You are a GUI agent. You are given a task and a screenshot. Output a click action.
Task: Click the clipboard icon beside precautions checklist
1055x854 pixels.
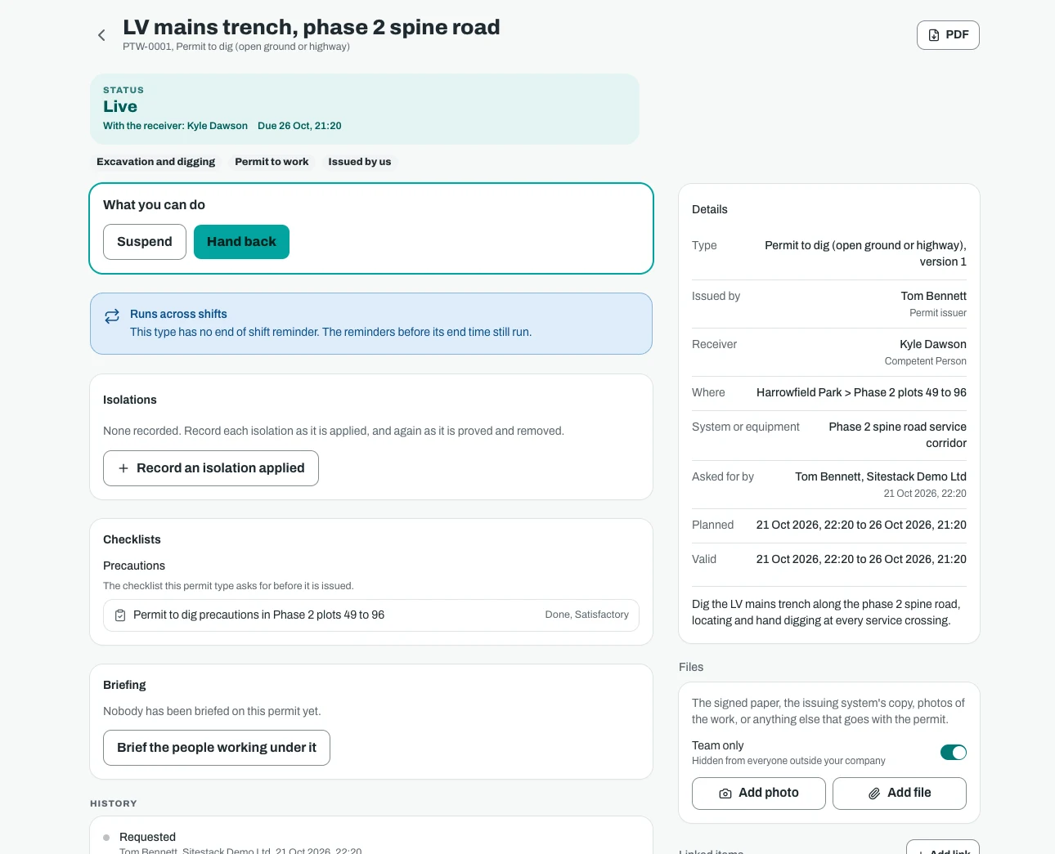[120, 615]
